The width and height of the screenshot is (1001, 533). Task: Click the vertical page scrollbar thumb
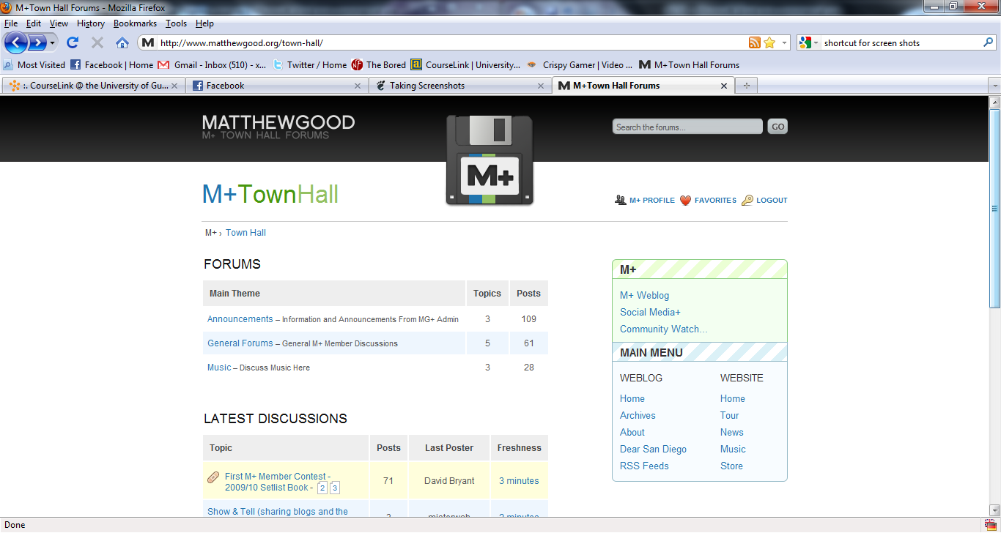coord(994,208)
